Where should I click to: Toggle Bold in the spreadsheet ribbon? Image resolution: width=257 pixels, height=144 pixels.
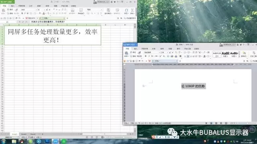[x=22, y=13]
